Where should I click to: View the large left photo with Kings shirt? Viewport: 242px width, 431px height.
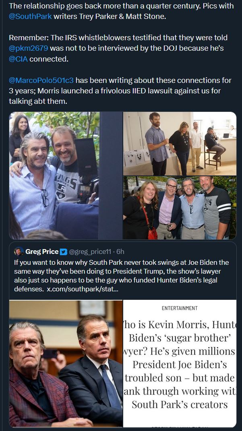coord(54,175)
